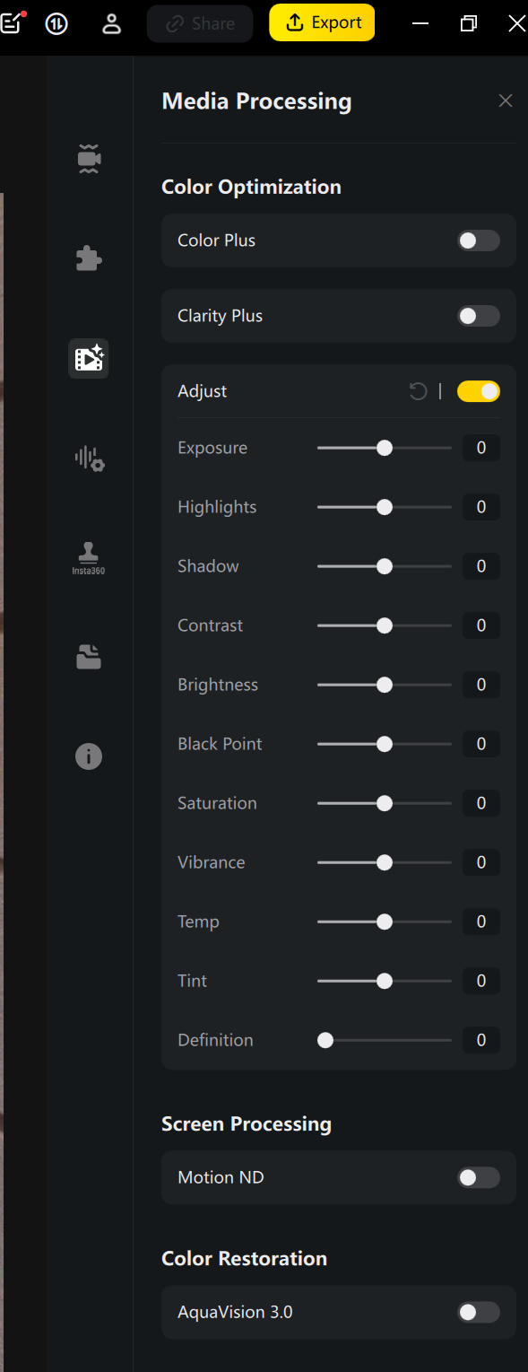Screen dimensions: 528x1372
Task: Enable the AquaVision 3.0 toggle
Action: (479, 1312)
